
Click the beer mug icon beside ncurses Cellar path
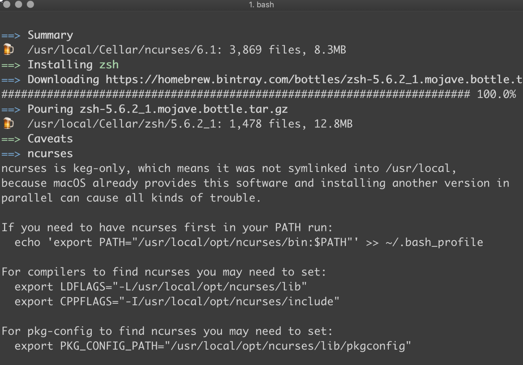point(8,49)
